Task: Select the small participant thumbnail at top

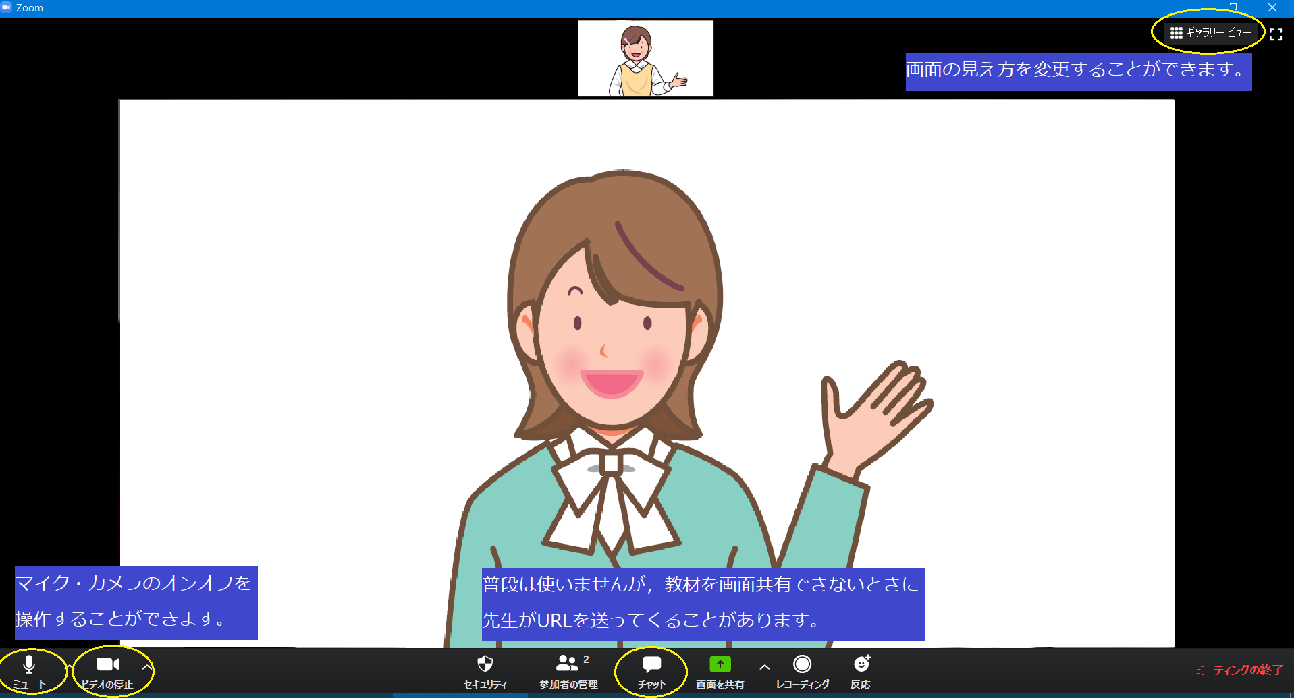Action: 645,58
